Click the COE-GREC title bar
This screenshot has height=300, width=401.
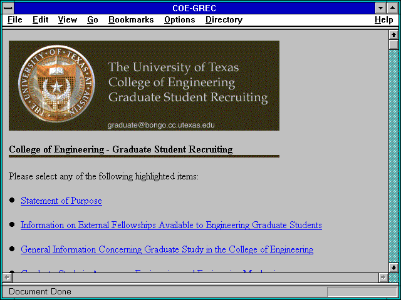pos(194,8)
